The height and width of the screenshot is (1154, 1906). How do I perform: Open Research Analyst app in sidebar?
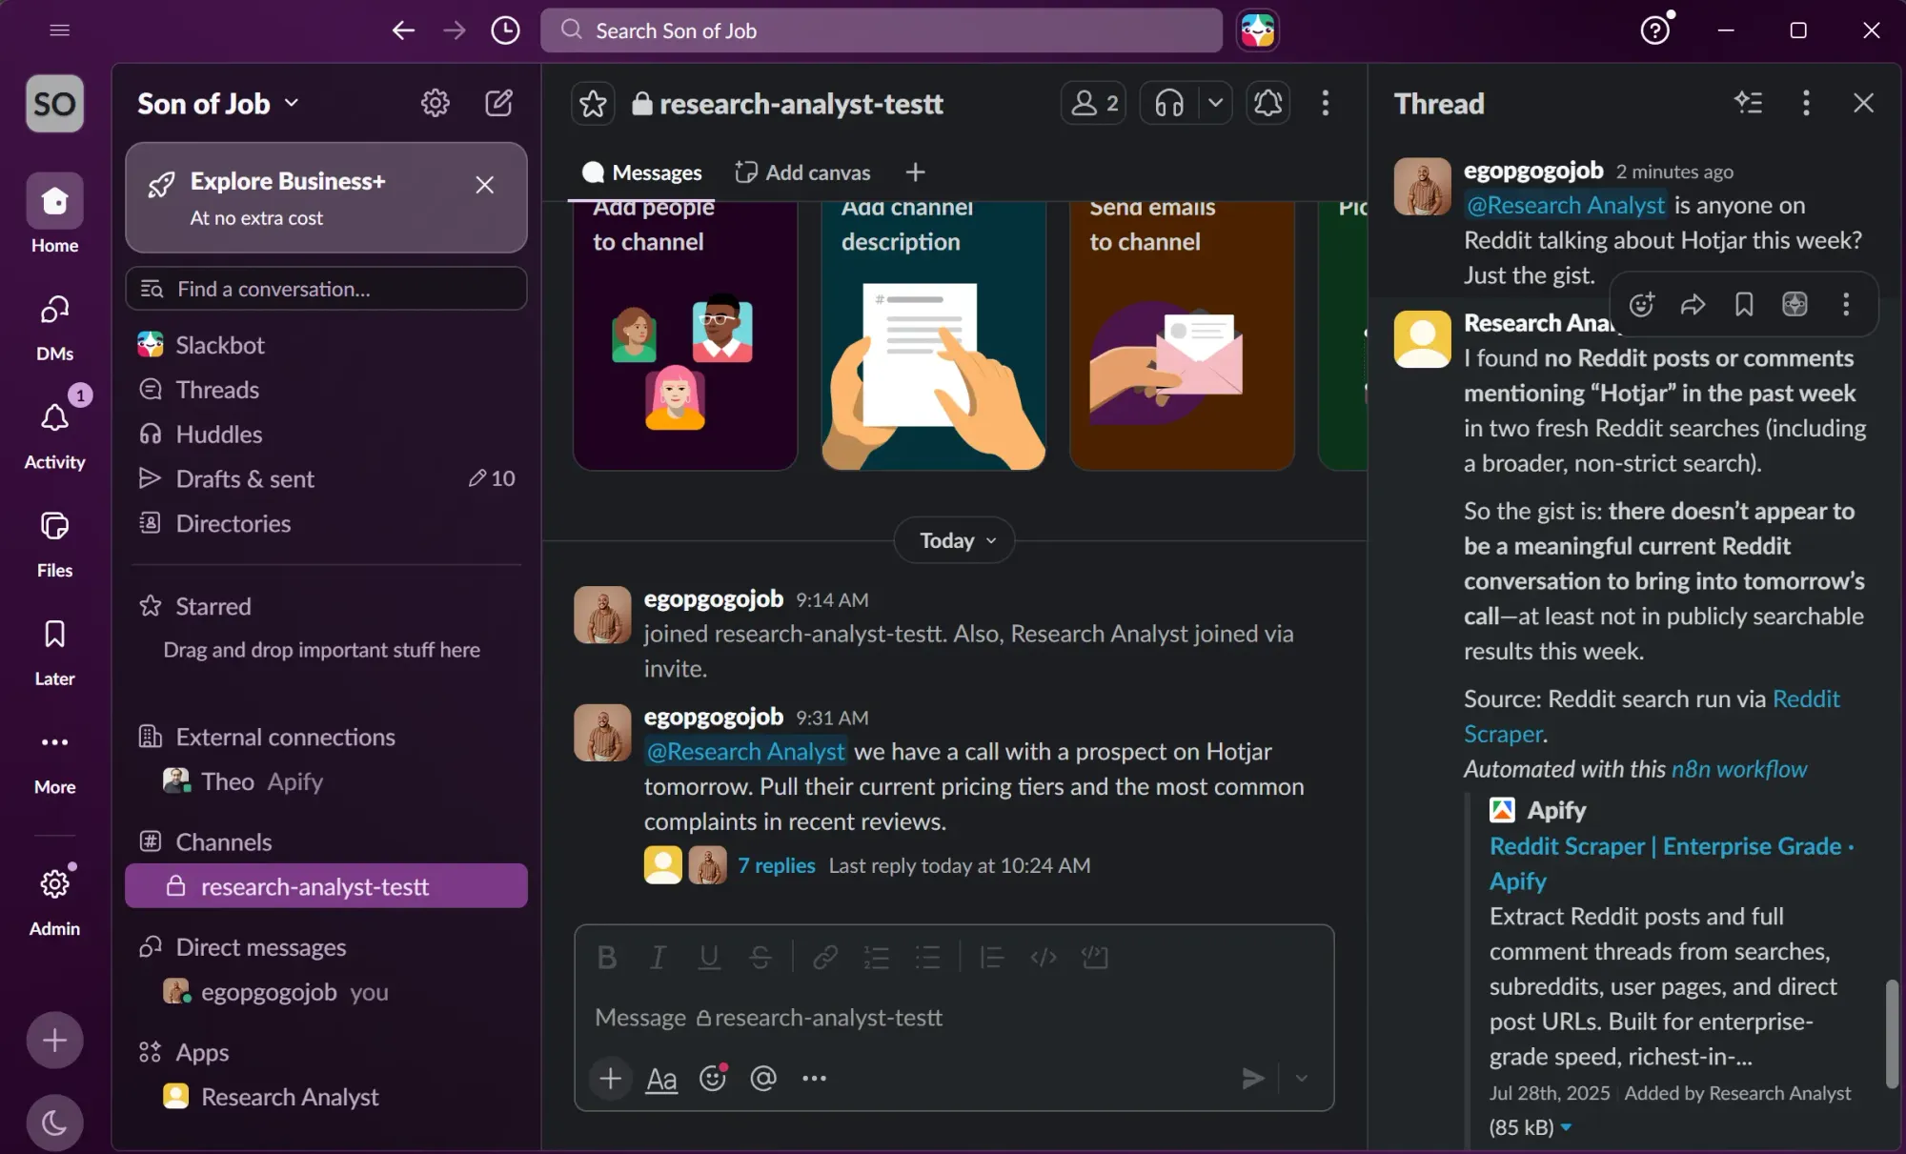click(326, 1097)
